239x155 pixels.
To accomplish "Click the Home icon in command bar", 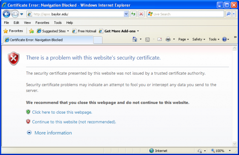I will tap(135, 39).
